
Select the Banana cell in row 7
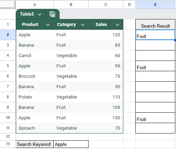pos(35,87)
